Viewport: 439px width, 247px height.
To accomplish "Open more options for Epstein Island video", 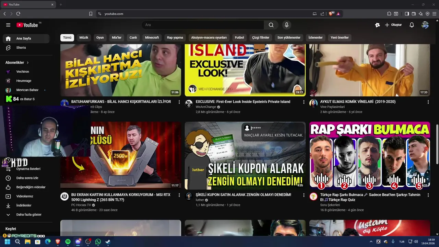I will [x=304, y=102].
